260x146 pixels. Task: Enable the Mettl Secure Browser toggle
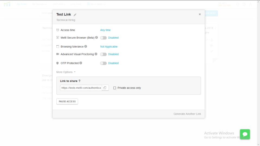pos(103,38)
